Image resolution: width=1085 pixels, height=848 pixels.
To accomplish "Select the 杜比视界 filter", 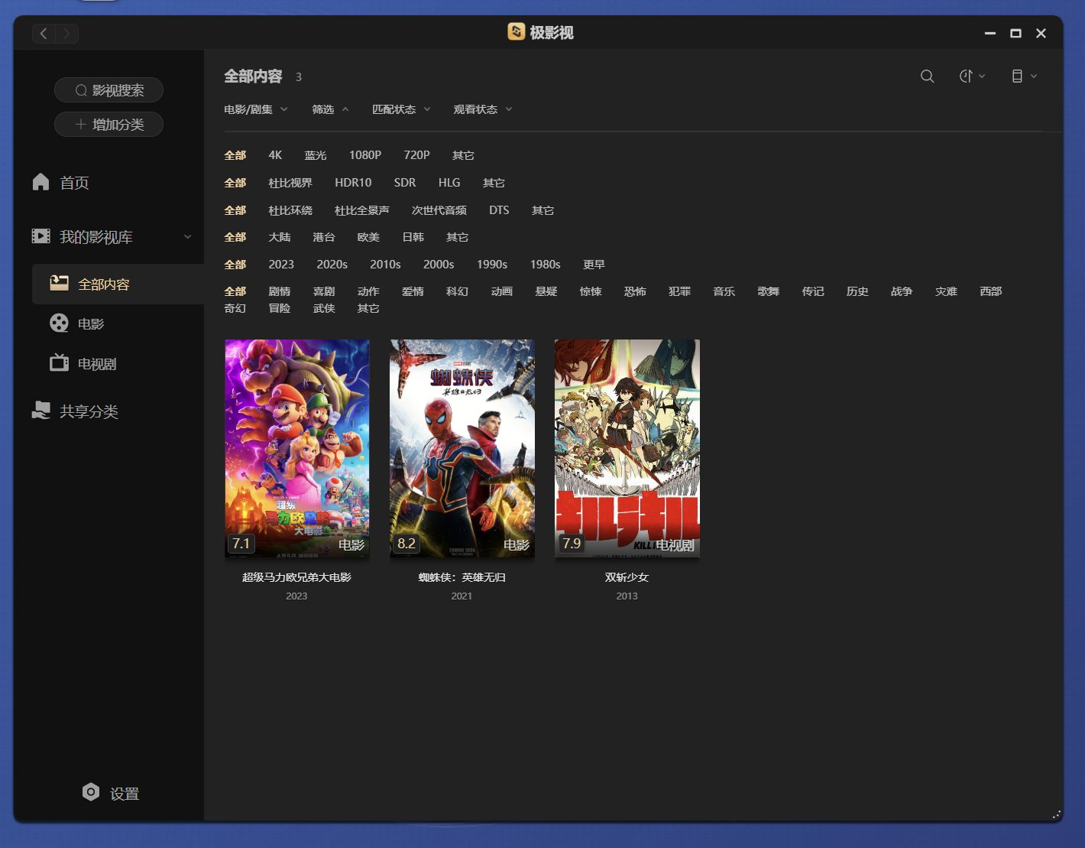I will (290, 183).
